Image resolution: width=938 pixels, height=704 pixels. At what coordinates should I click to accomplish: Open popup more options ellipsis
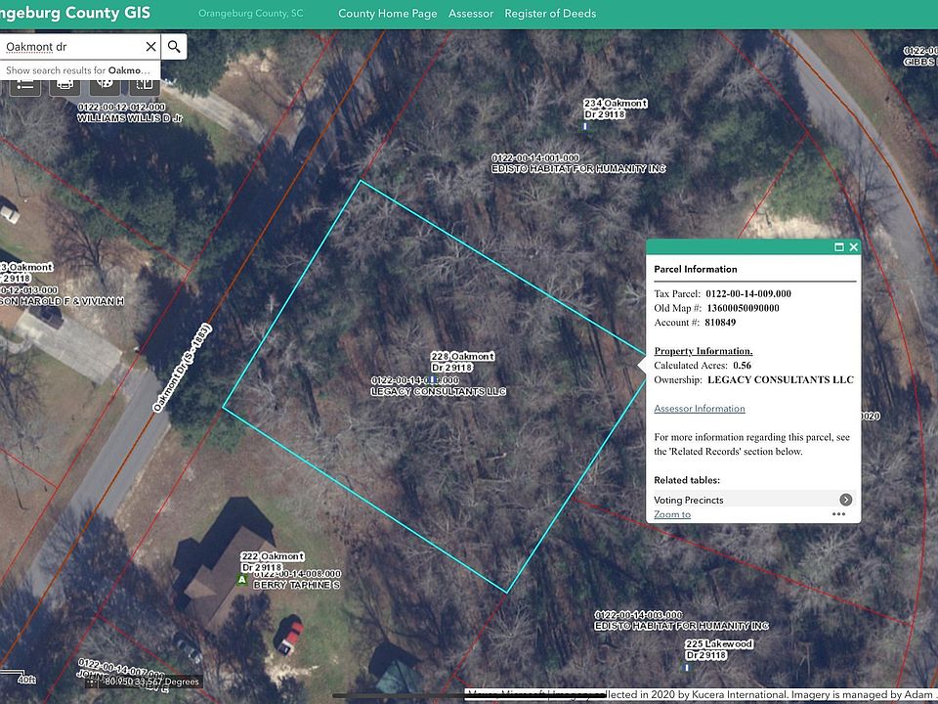pos(838,514)
